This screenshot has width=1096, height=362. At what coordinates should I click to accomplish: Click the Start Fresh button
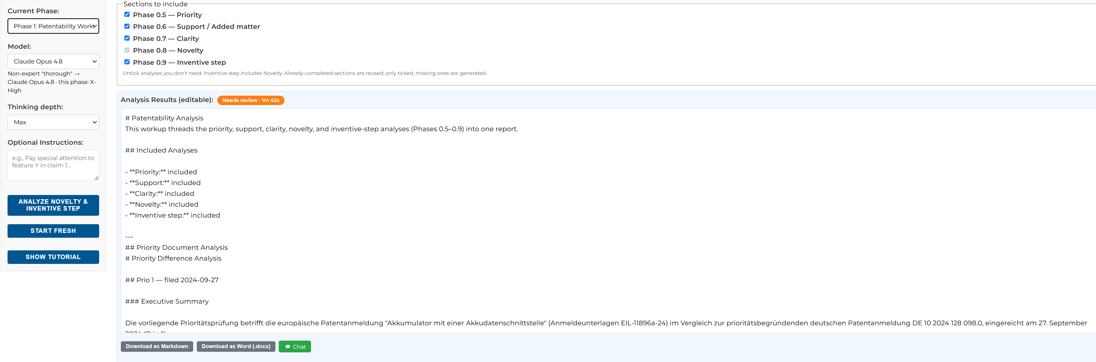click(53, 231)
